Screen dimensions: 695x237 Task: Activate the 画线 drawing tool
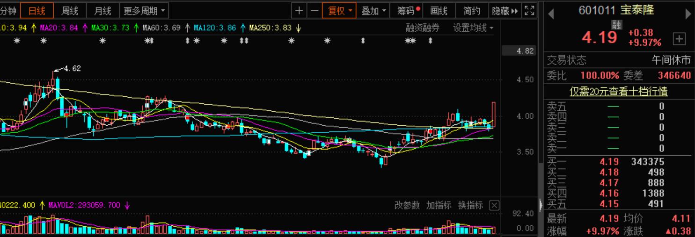tap(439, 10)
